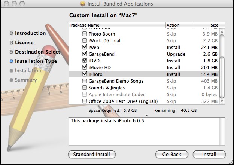Image resolution: width=234 pixels, height=165 pixels.
Task: Click the Remaining 40.5 GB value
Action: (x=189, y=110)
